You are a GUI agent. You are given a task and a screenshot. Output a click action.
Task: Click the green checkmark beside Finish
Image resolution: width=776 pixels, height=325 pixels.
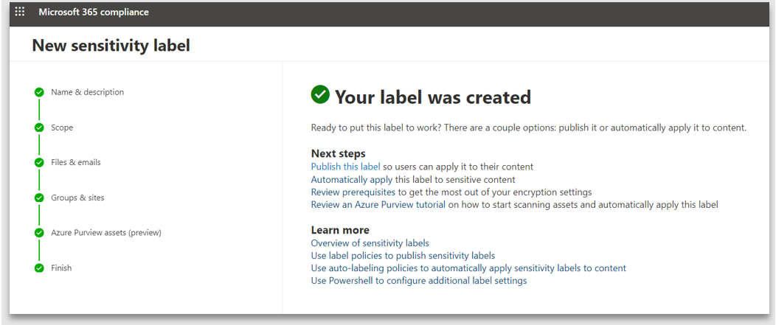[x=39, y=268]
